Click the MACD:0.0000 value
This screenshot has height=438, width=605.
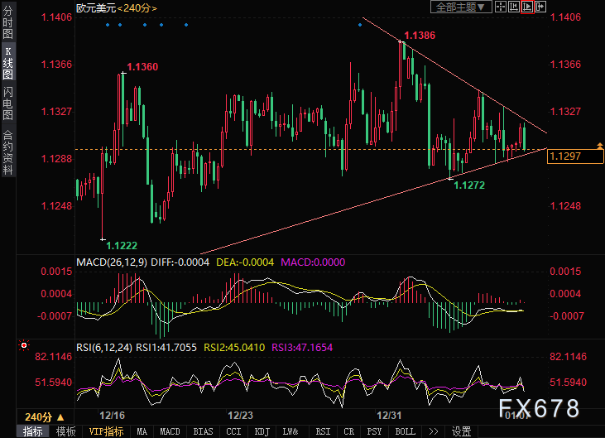tap(313, 262)
